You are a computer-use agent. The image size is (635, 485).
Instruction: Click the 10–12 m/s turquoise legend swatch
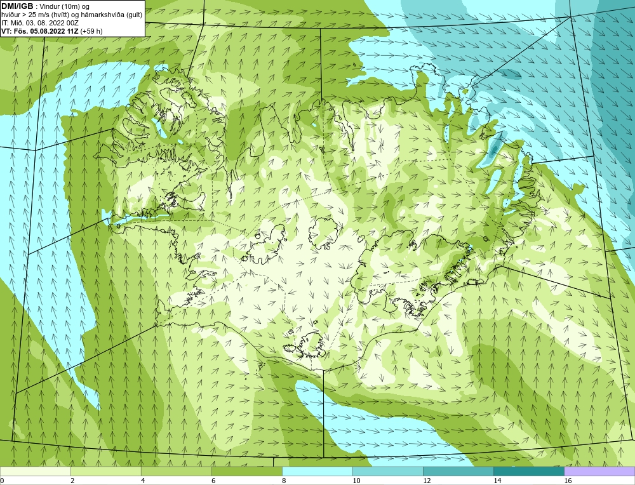(x=387, y=471)
